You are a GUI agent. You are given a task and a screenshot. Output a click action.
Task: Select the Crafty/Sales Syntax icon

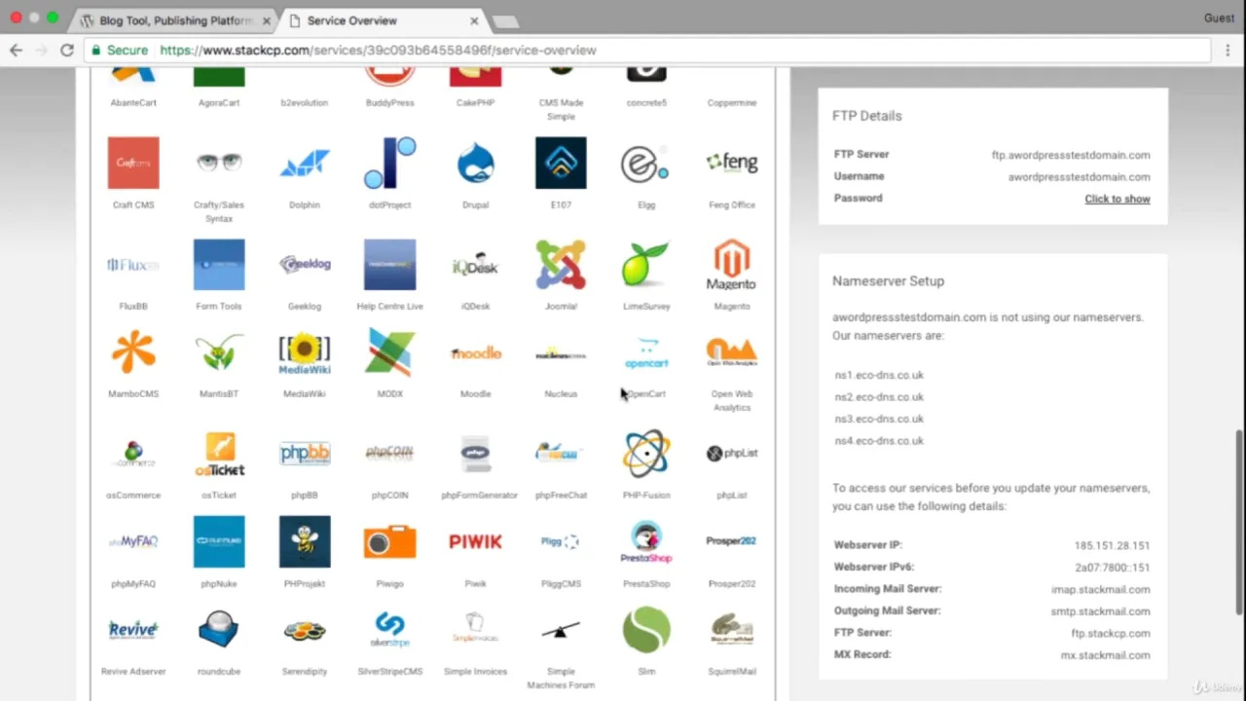pyautogui.click(x=219, y=163)
